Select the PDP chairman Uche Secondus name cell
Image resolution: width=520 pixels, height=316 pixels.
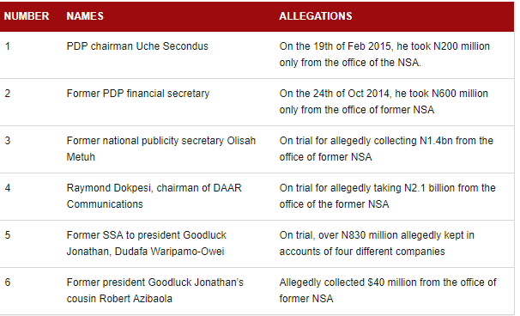137,46
